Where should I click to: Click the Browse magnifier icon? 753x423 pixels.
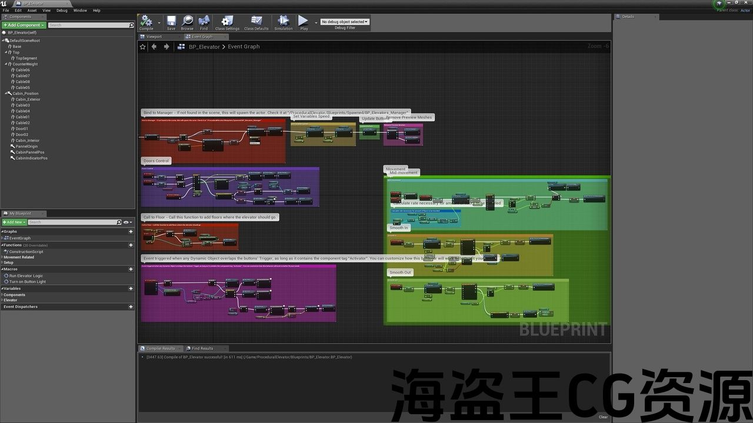(187, 22)
